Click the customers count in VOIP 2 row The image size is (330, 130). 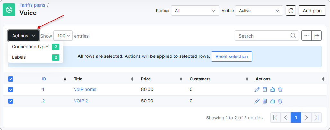191,101
